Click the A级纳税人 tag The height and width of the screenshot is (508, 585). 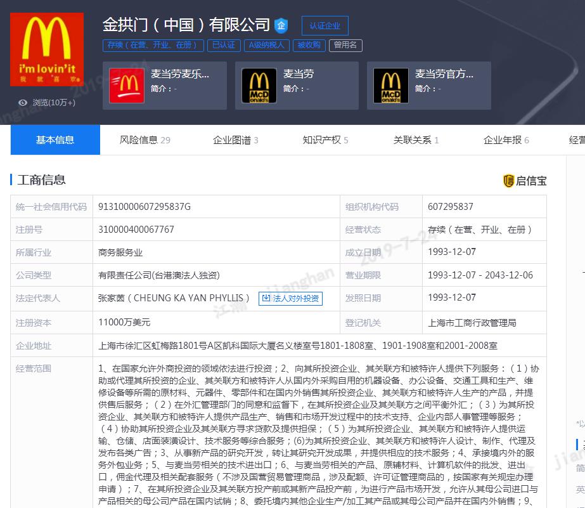(267, 45)
